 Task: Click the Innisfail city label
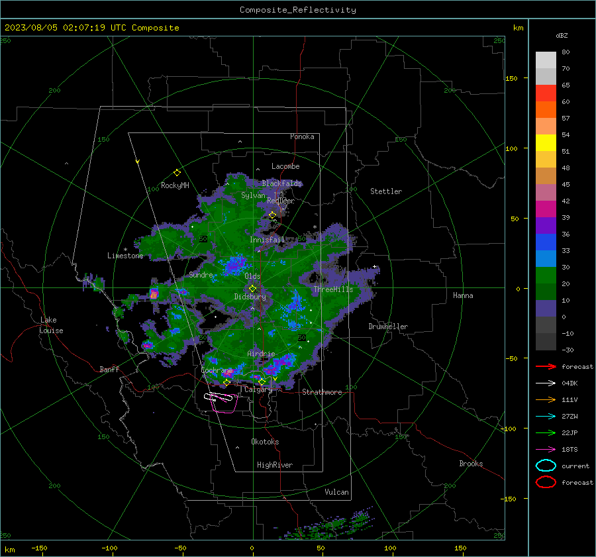pos(267,240)
